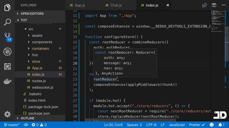229x128 pixels.
Task: Click the code minimap overview
Action: tap(218, 21)
